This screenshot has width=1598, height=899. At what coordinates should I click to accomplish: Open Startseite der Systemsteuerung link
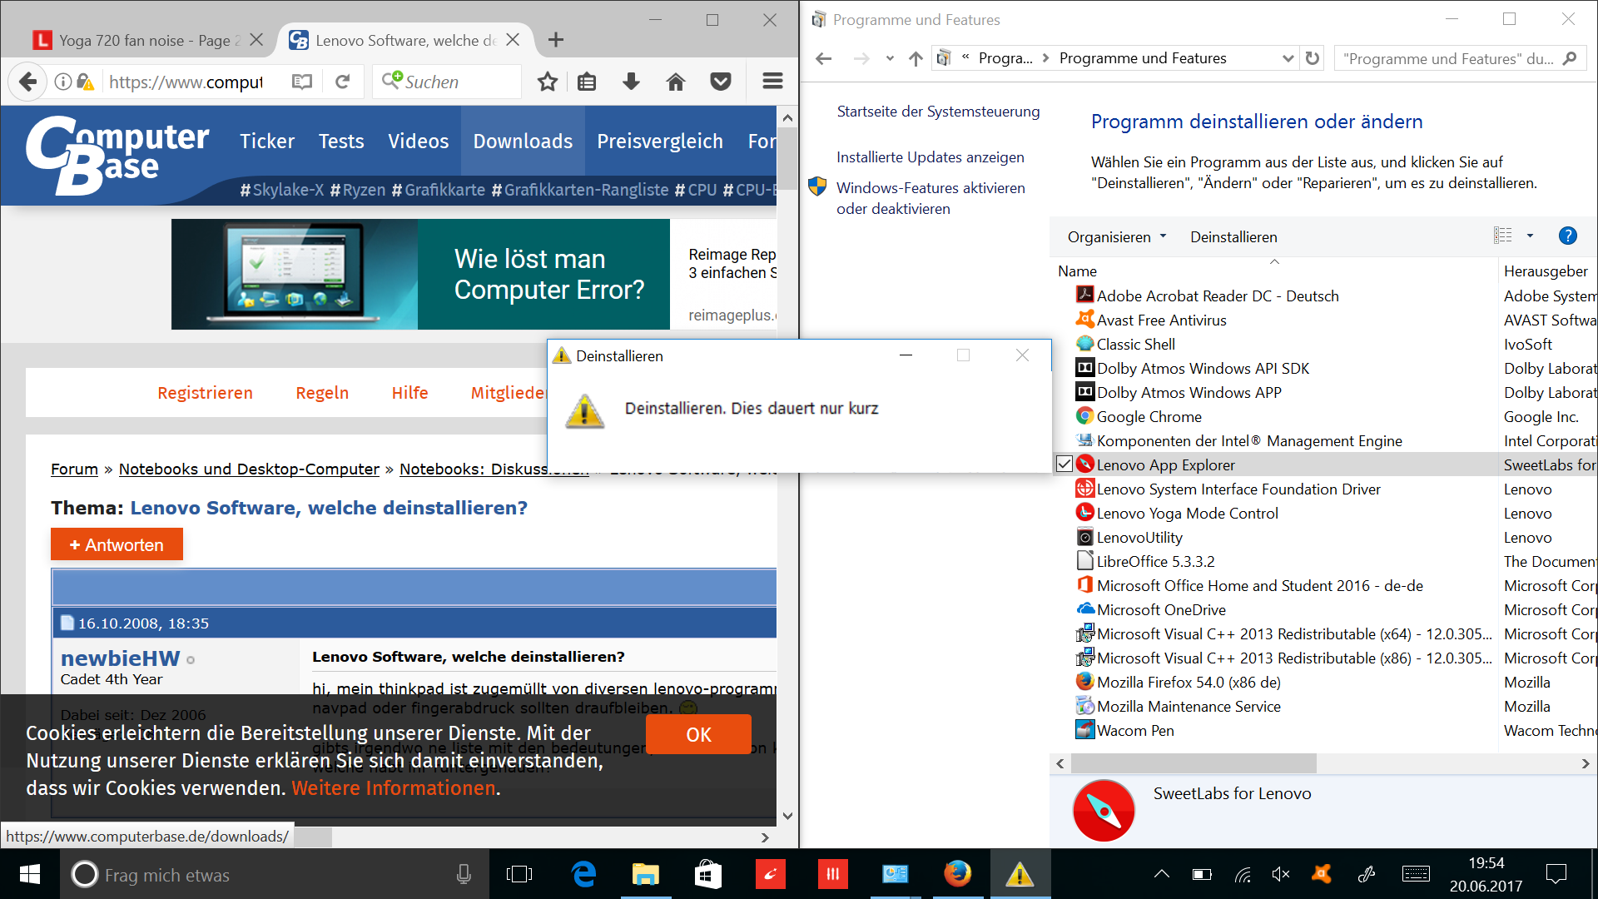[x=938, y=112]
